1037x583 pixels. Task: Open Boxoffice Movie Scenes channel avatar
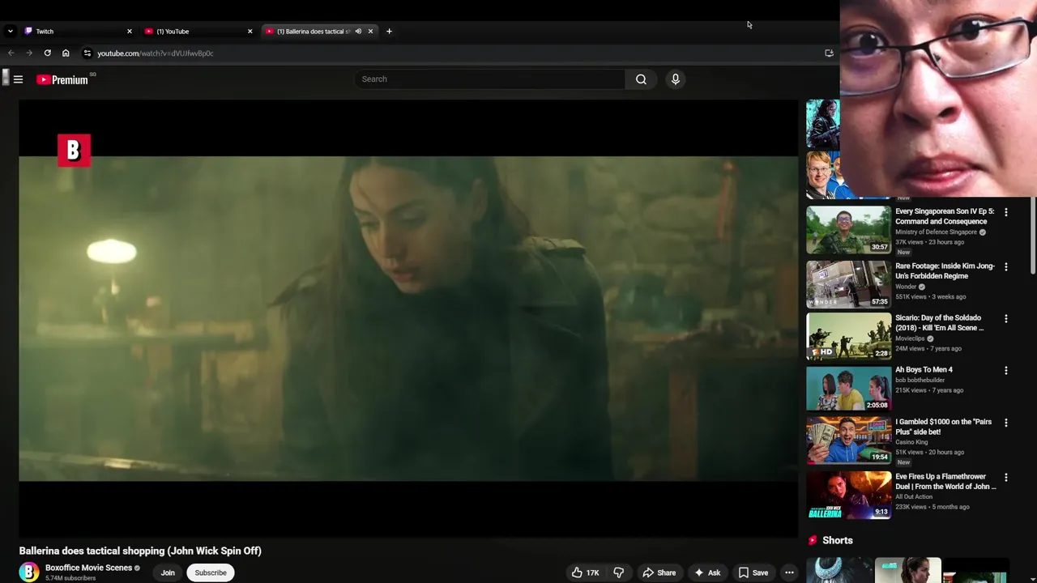tap(29, 572)
